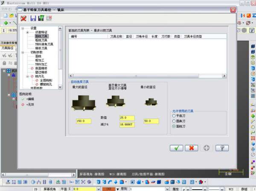
Task: Collapse the 设置 tree node
Action: coord(23,29)
